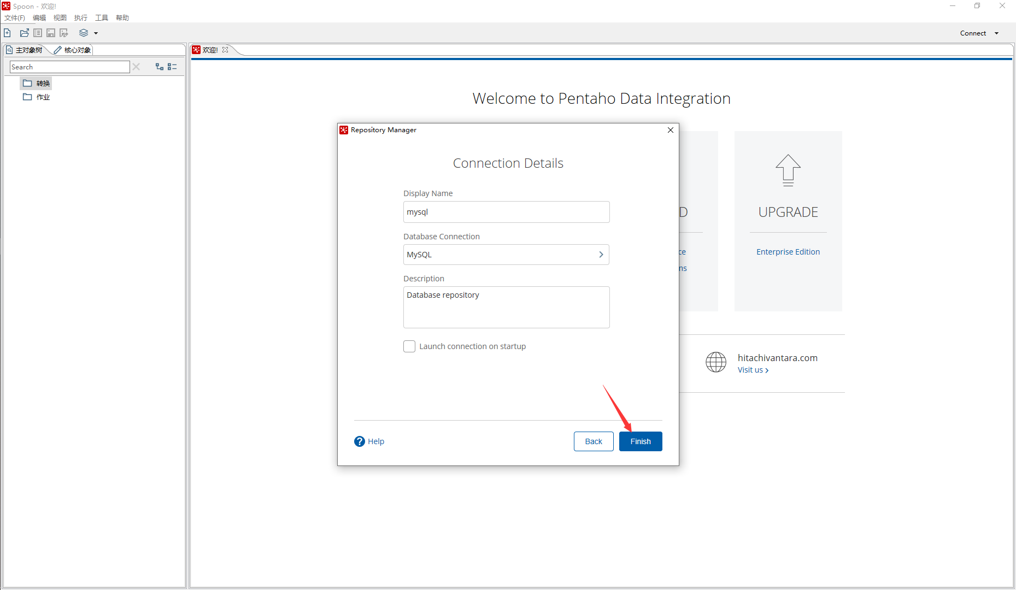Minimize the Spoon window
The height and width of the screenshot is (590, 1016).
click(953, 6)
